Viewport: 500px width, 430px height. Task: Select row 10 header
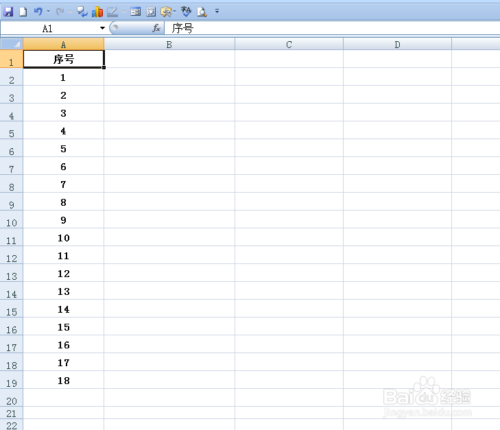tap(12, 219)
